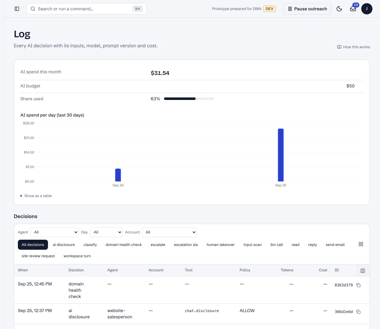Filter by reply decisions
Viewport: 380px width, 329px height.
(313, 245)
